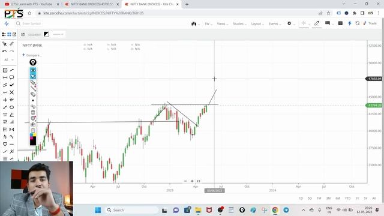Screen dimensions: 384x216
Task: Click the browser address bar URL
Action: [93, 13]
